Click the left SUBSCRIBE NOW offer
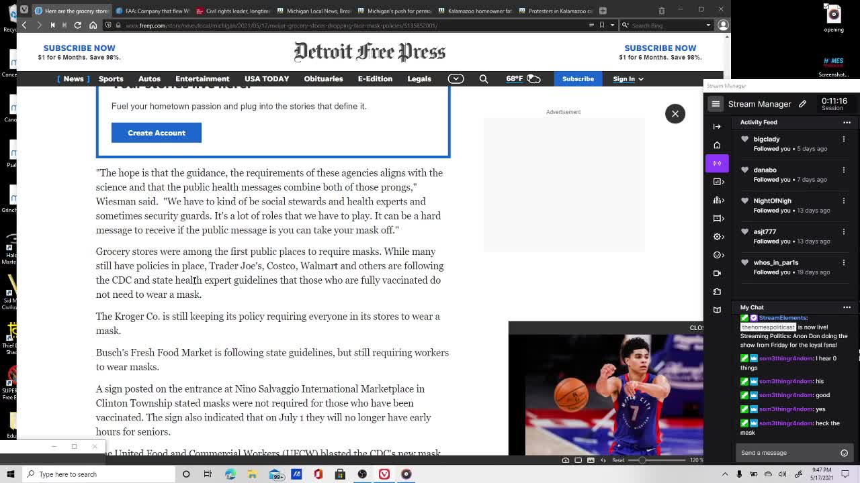The height and width of the screenshot is (483, 860). [79, 52]
